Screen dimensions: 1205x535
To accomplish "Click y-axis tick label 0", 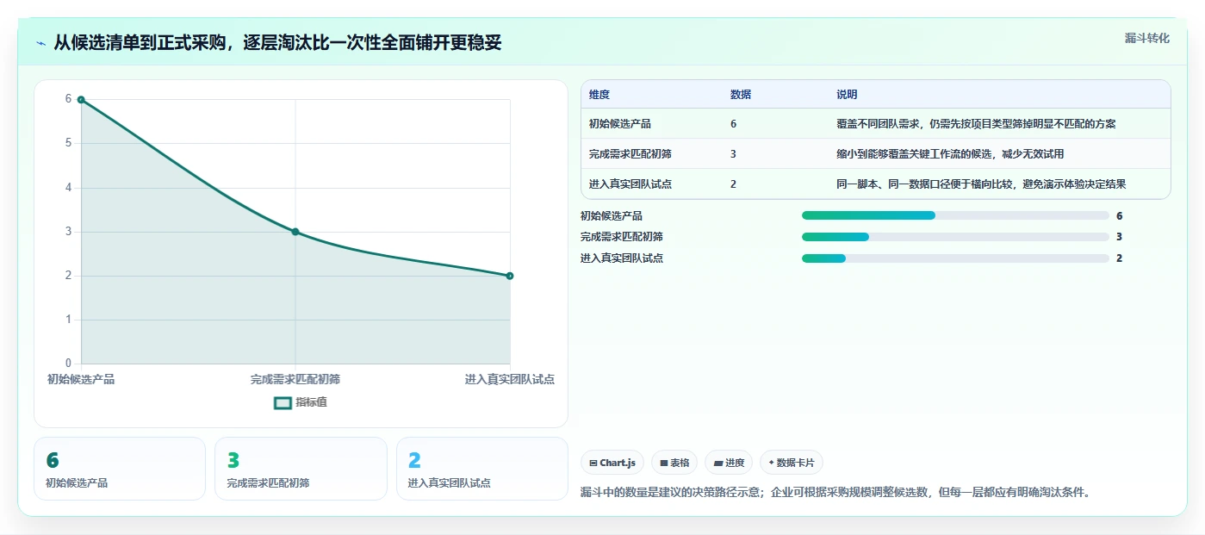I will (x=69, y=364).
